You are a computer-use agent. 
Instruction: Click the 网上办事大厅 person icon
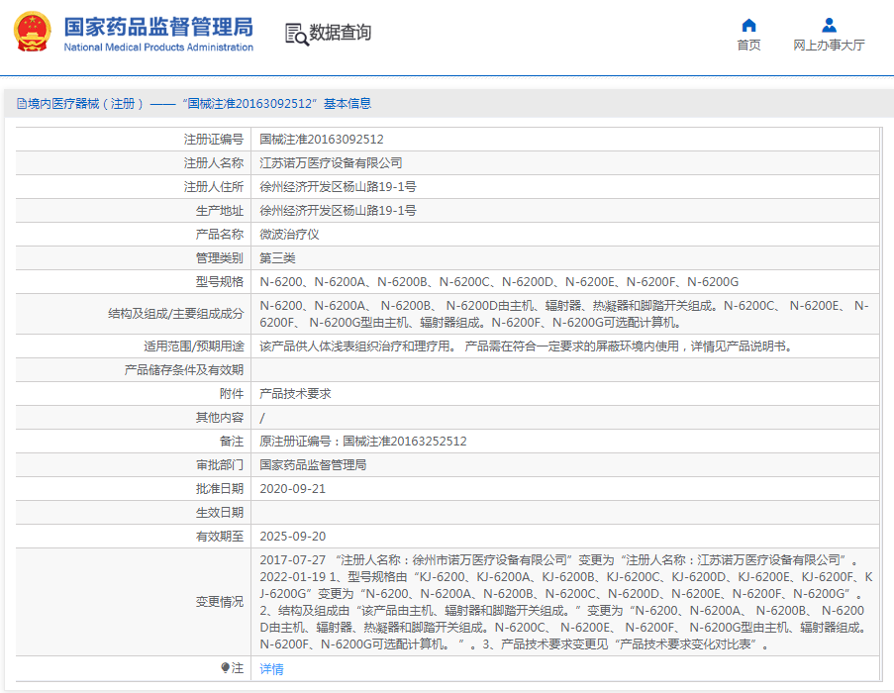pos(828,26)
